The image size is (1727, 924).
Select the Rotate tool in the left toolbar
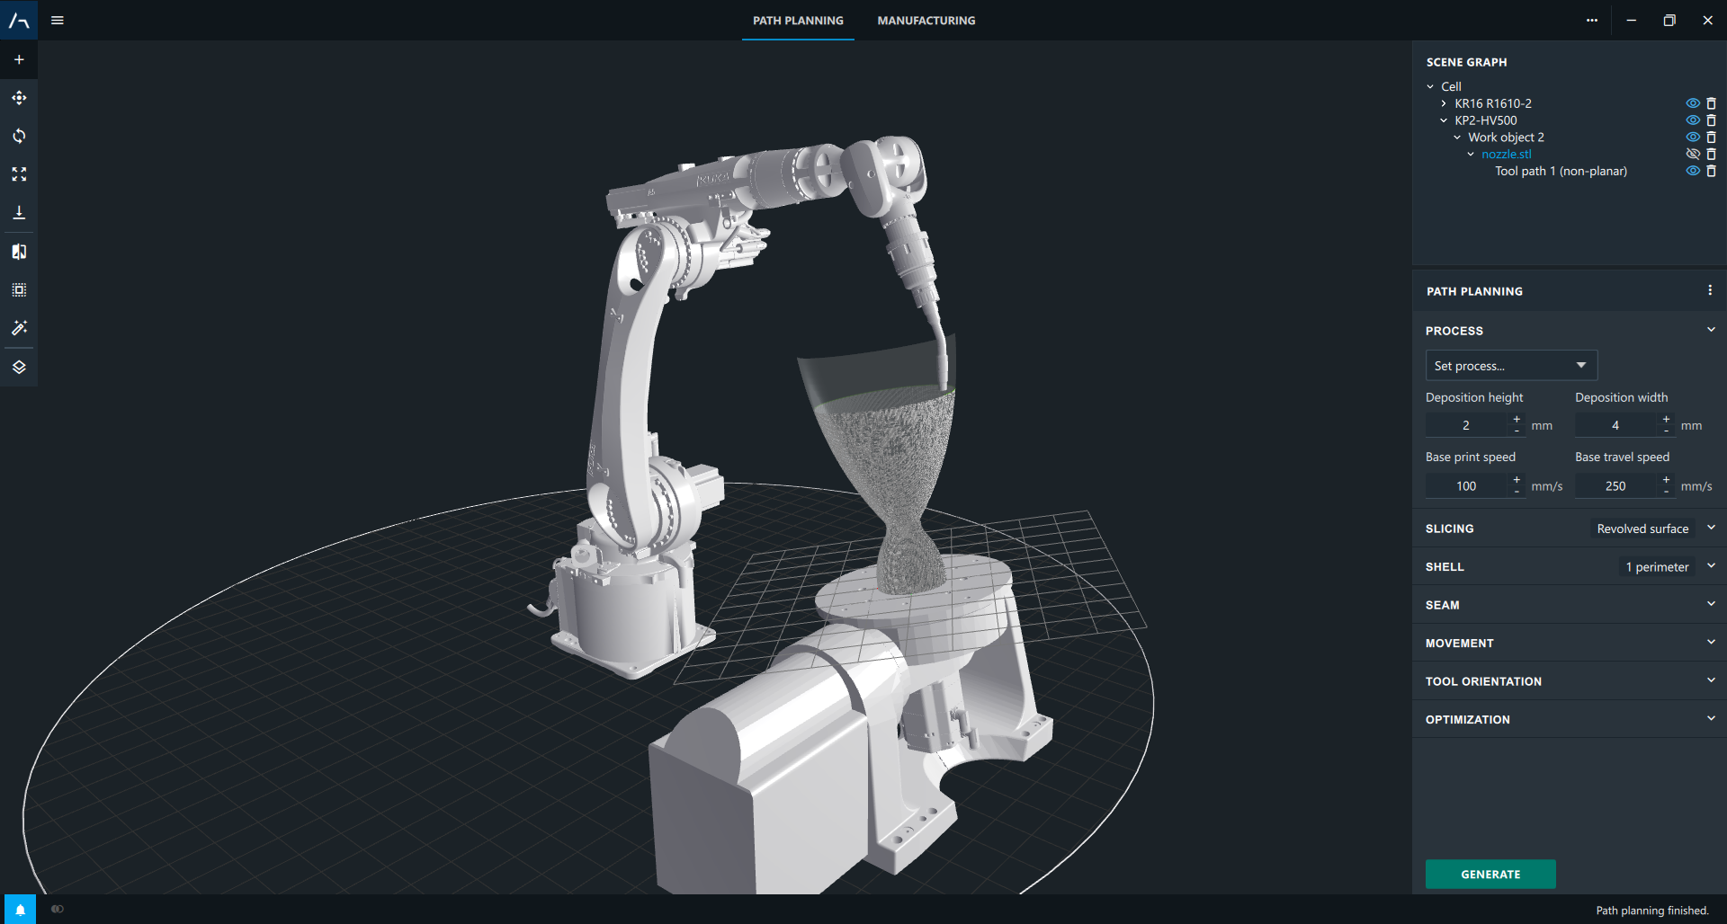pos(19,136)
